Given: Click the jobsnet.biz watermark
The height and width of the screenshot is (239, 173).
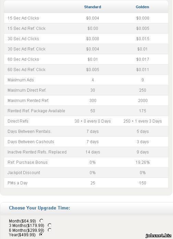Looking at the screenshot, I should (158, 236).
